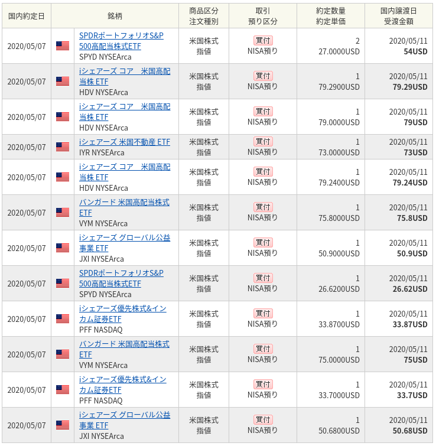Open the HDV ETF link priced 79.0000USD
This screenshot has width=436, height=446.
click(x=125, y=112)
